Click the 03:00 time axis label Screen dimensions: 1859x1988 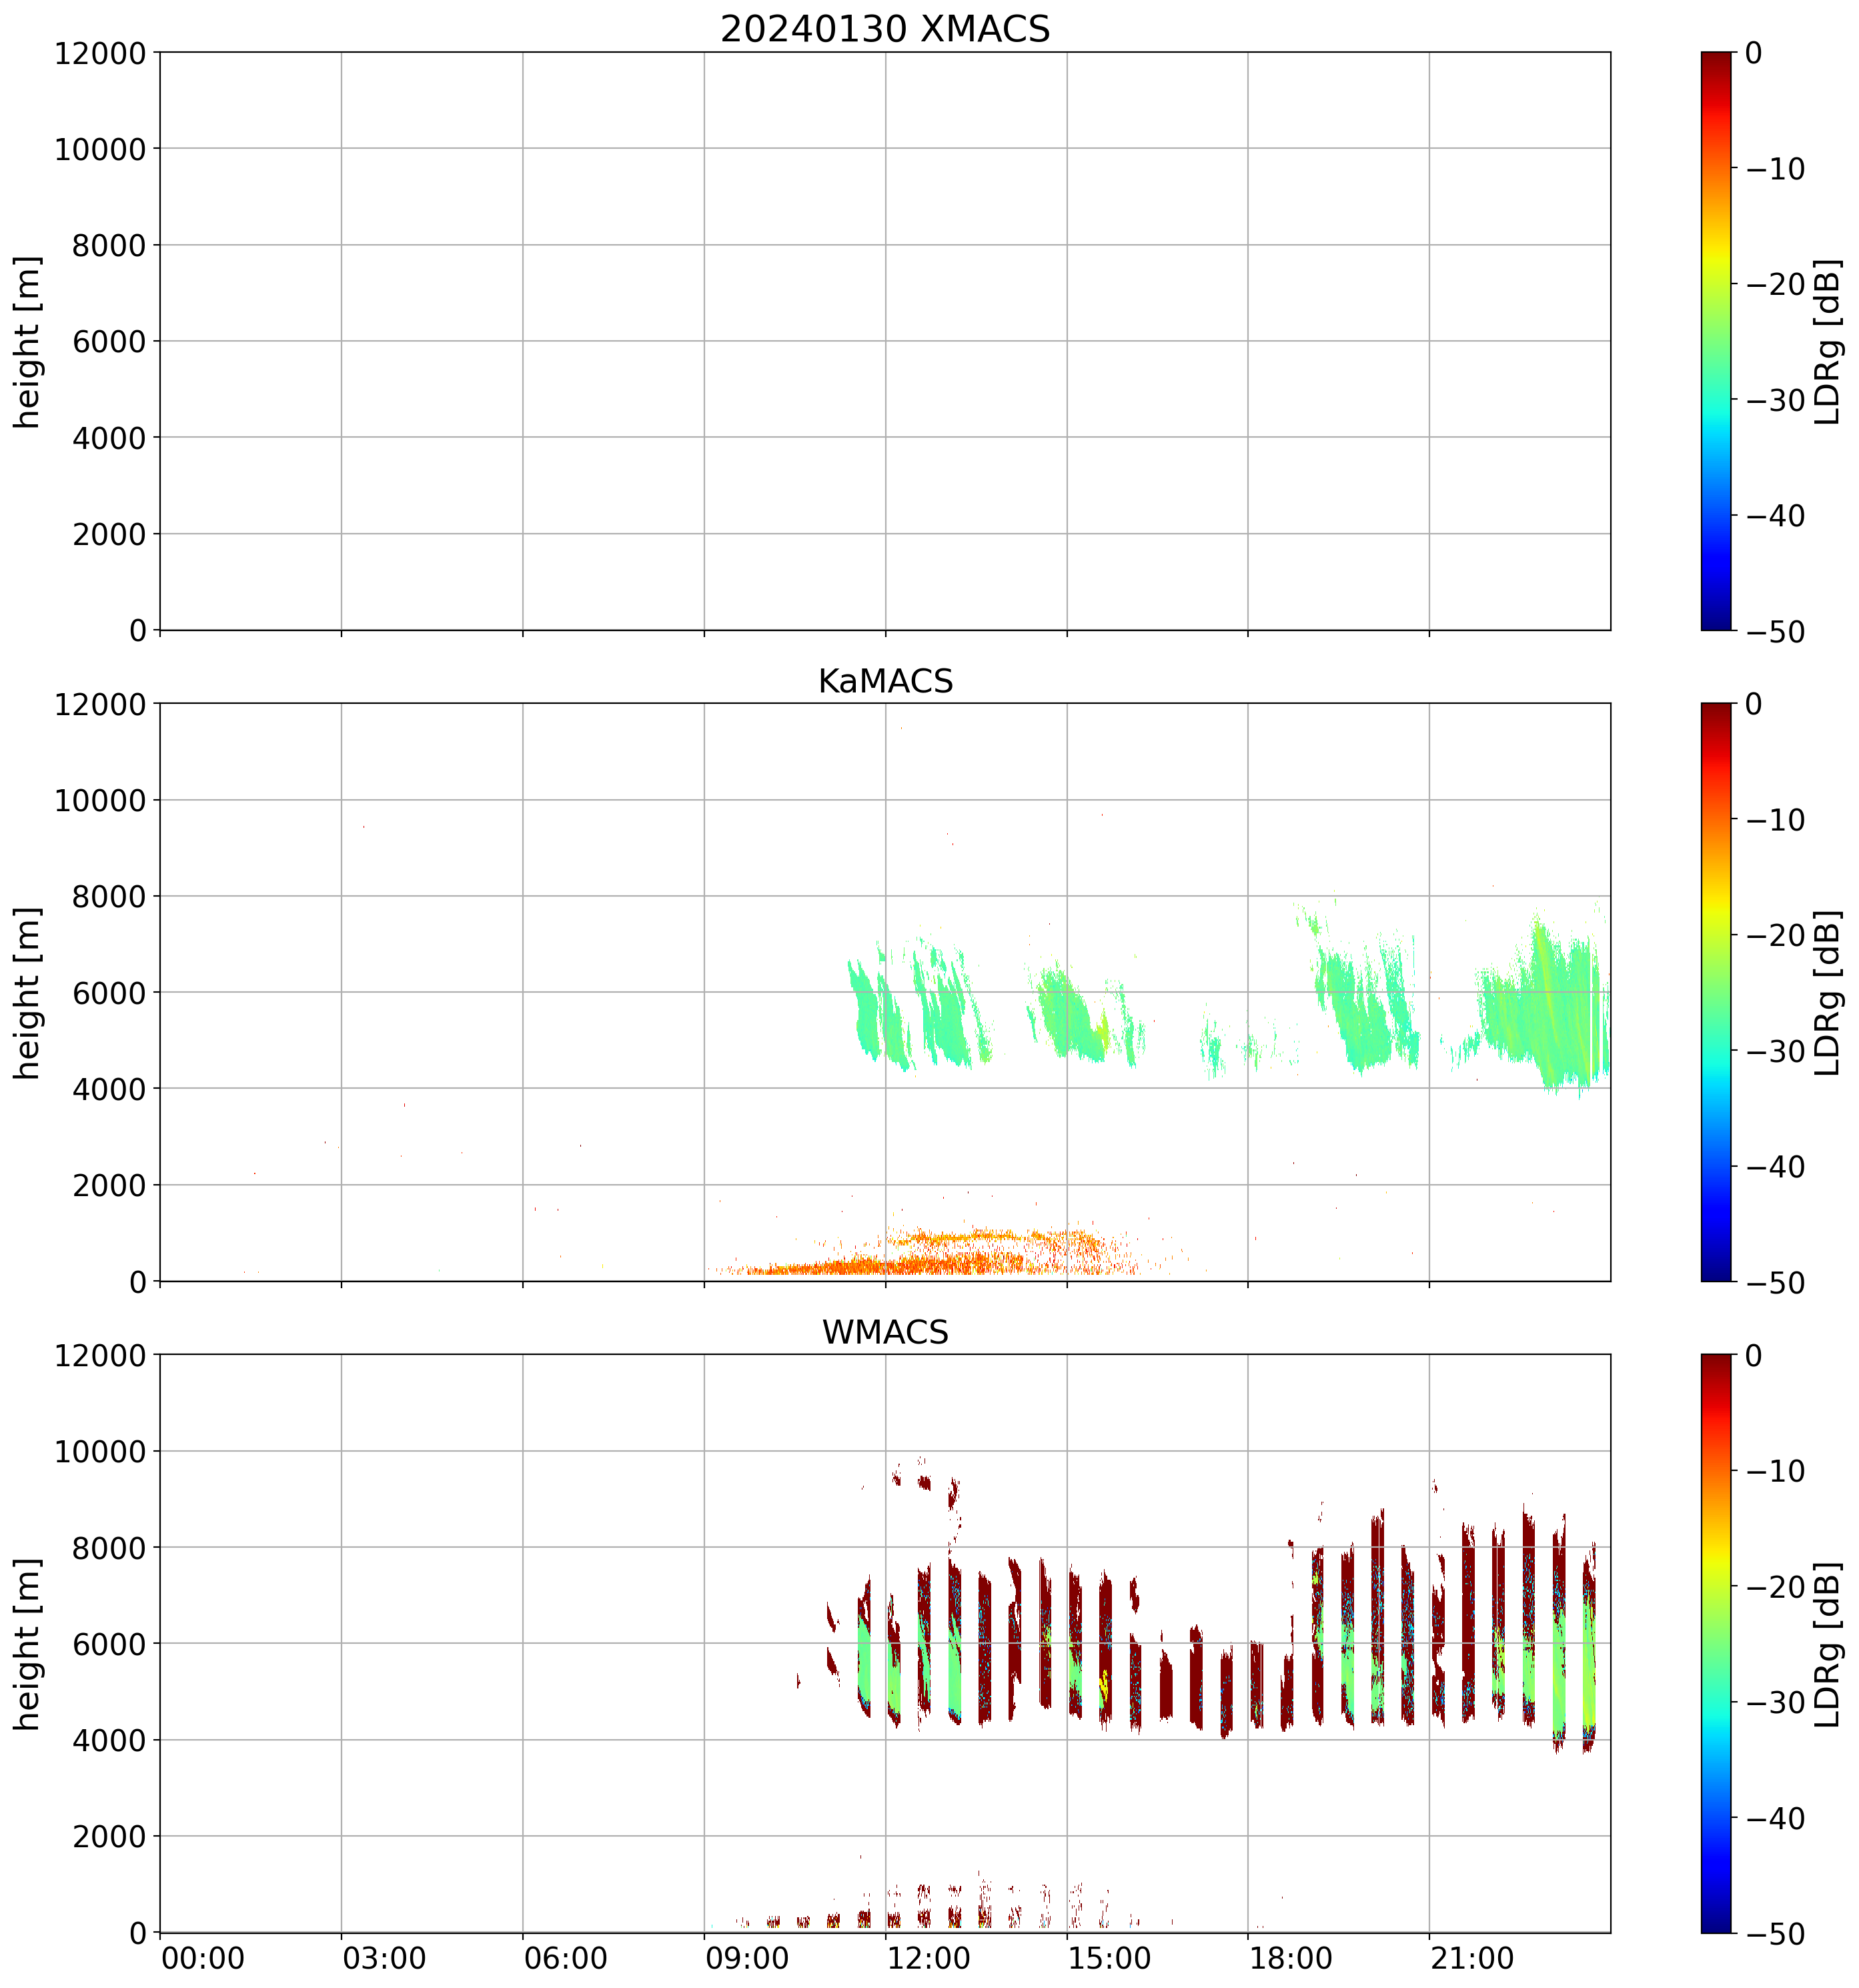[384, 1958]
